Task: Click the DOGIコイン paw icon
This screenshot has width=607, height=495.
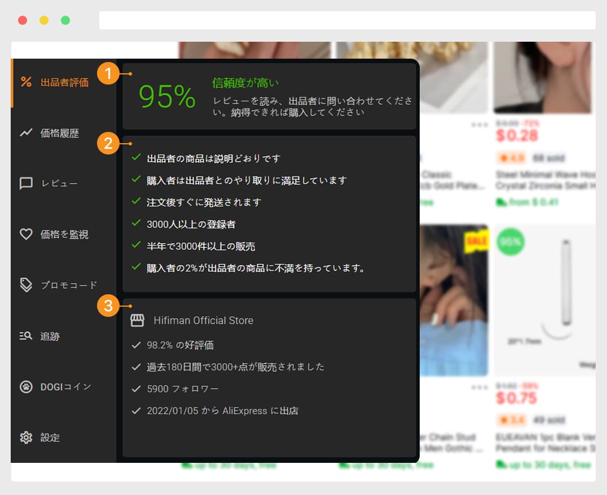Action: (x=27, y=386)
